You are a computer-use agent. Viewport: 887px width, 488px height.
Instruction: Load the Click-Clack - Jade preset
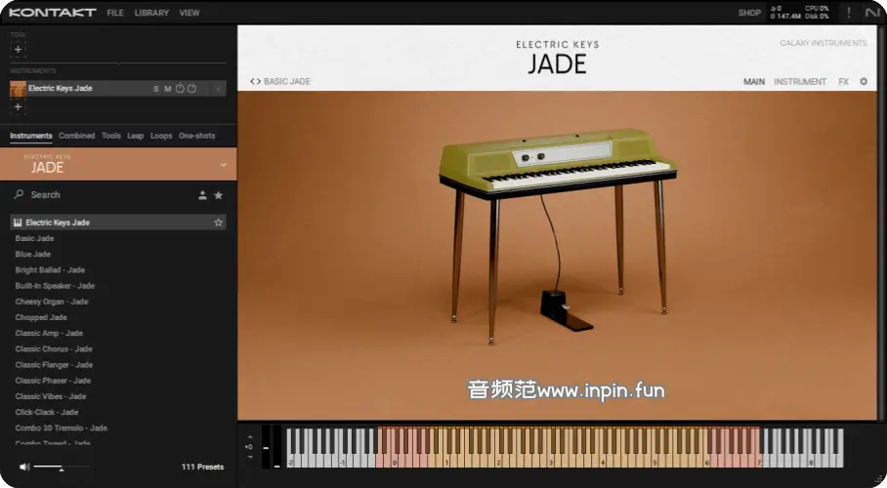[46, 412]
